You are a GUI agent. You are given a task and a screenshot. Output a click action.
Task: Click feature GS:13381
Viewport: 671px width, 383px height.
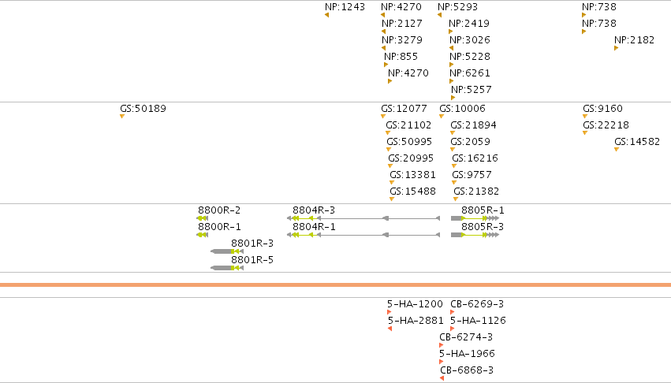coord(412,175)
